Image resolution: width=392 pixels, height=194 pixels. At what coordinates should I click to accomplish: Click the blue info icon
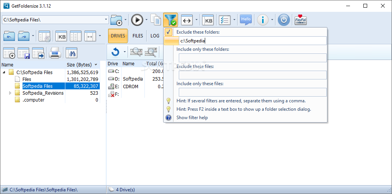[263, 20]
